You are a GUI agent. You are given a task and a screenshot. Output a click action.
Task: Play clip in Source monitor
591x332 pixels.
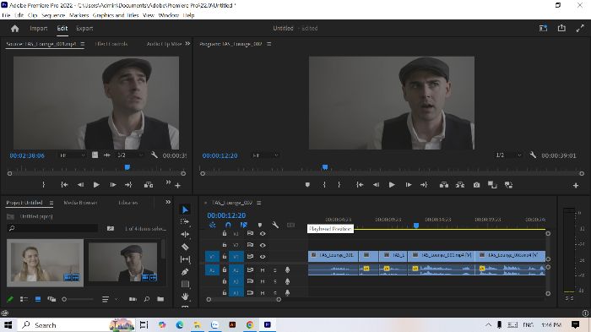pyautogui.click(x=96, y=185)
